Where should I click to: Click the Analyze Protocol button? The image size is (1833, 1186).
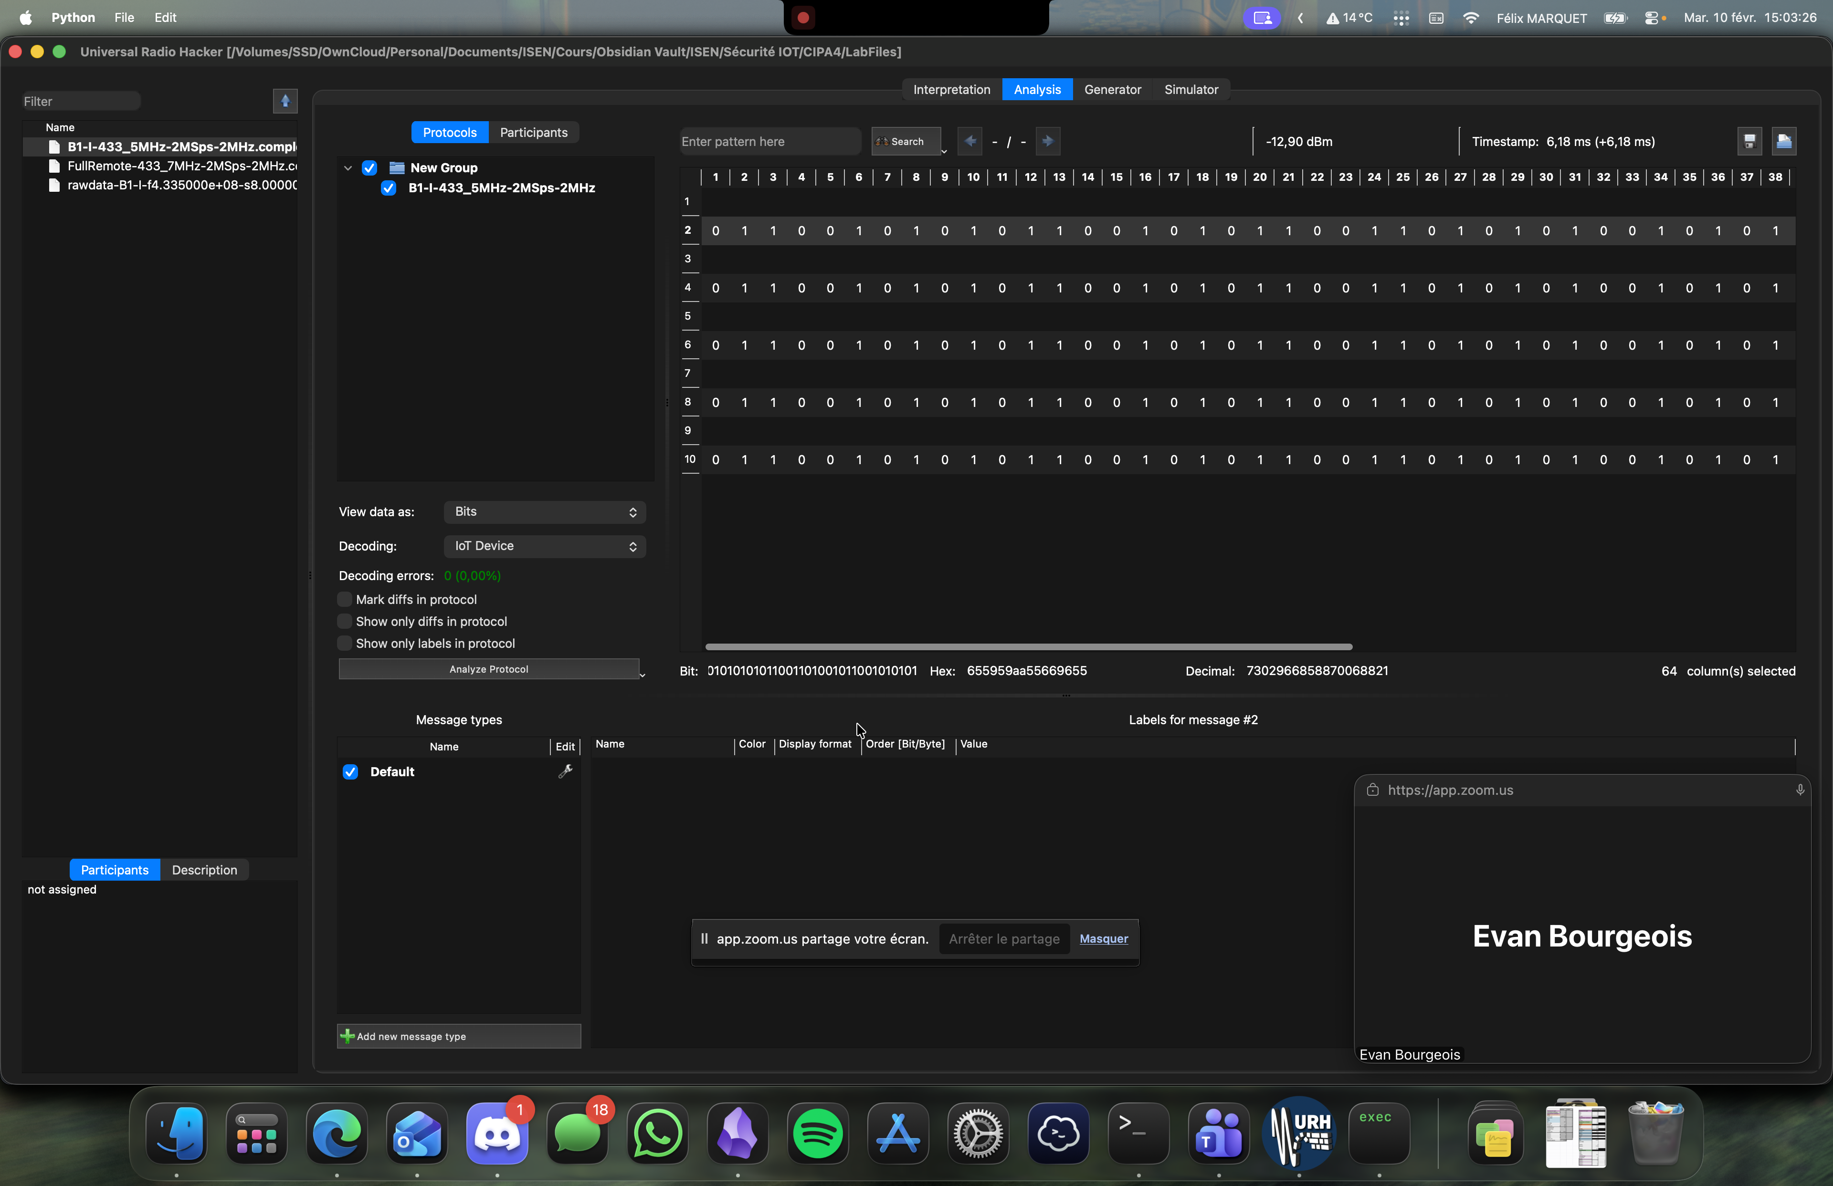[x=488, y=669]
